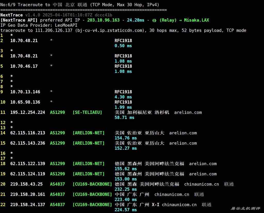Click hop 18 IP 62.115.122.139
The height and width of the screenshot is (213, 264).
tap(28, 163)
